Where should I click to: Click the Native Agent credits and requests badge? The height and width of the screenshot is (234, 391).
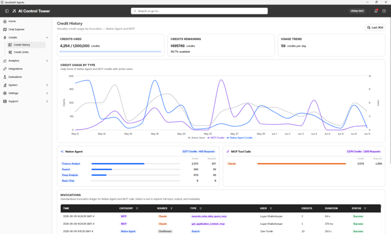pyautogui.click(x=199, y=152)
